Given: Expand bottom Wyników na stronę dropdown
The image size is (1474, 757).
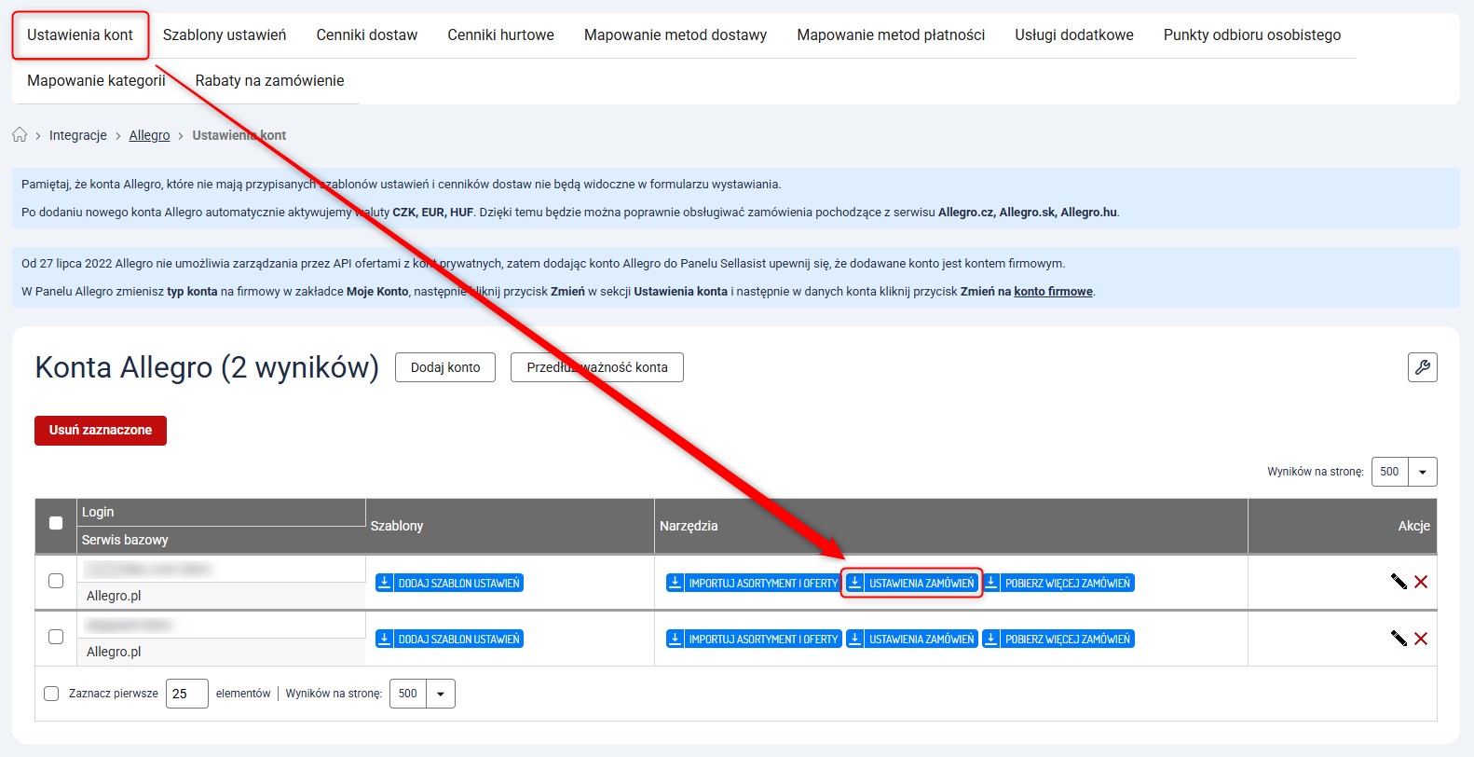Looking at the screenshot, I should (x=440, y=694).
